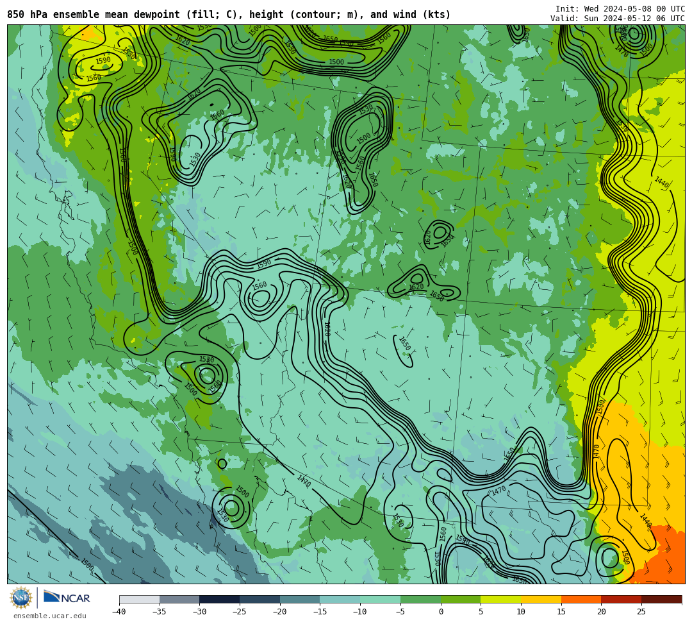Select the map title text
The height and width of the screenshot is (624, 692).
pos(229,15)
